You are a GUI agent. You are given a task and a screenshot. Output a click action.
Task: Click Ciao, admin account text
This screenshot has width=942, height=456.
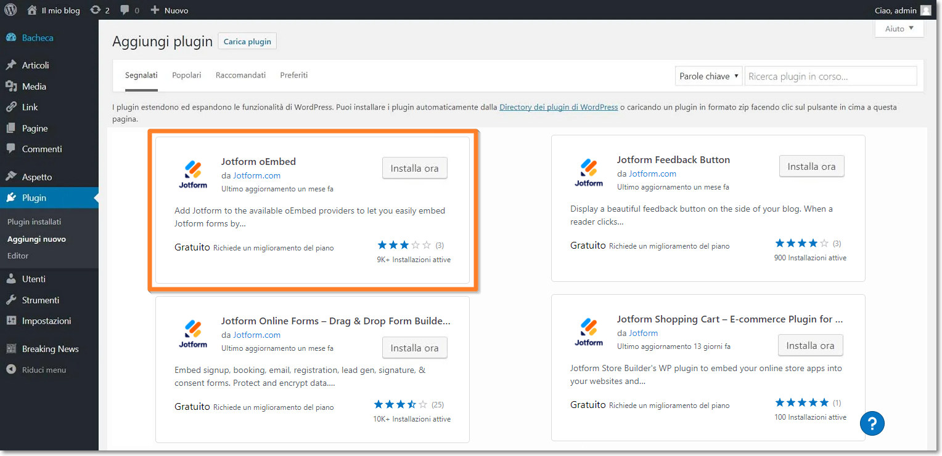[895, 10]
